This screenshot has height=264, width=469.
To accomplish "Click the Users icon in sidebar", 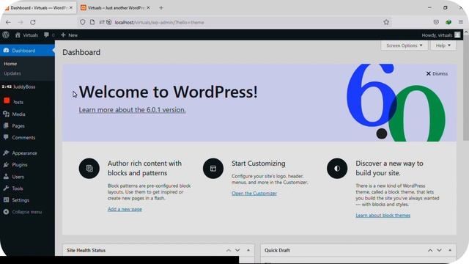I will tap(7, 177).
